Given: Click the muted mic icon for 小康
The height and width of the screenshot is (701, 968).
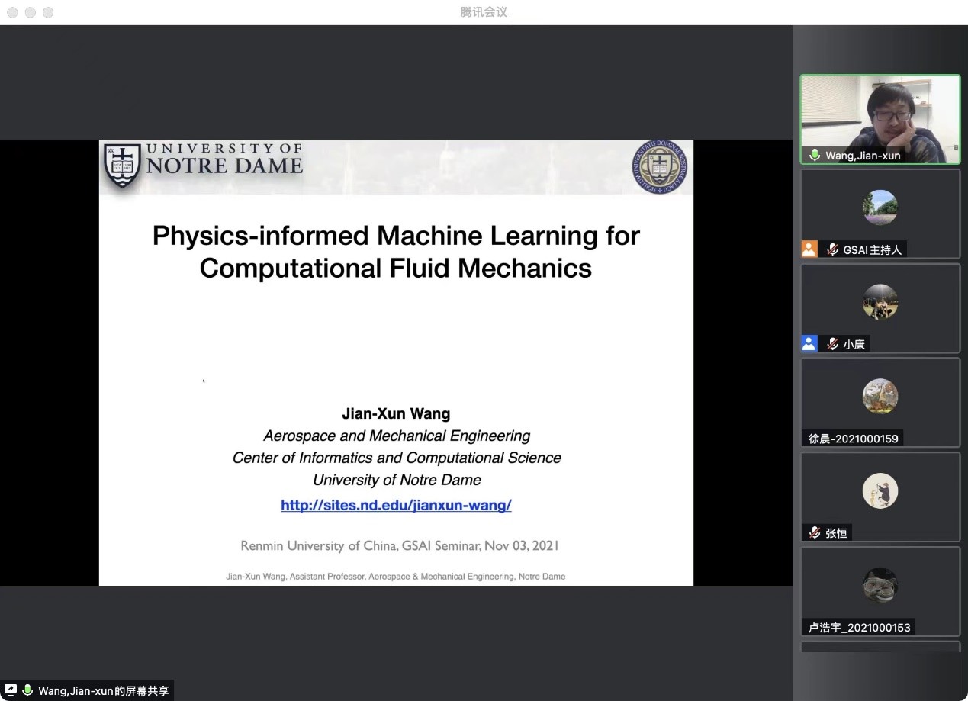Looking at the screenshot, I should click(833, 344).
